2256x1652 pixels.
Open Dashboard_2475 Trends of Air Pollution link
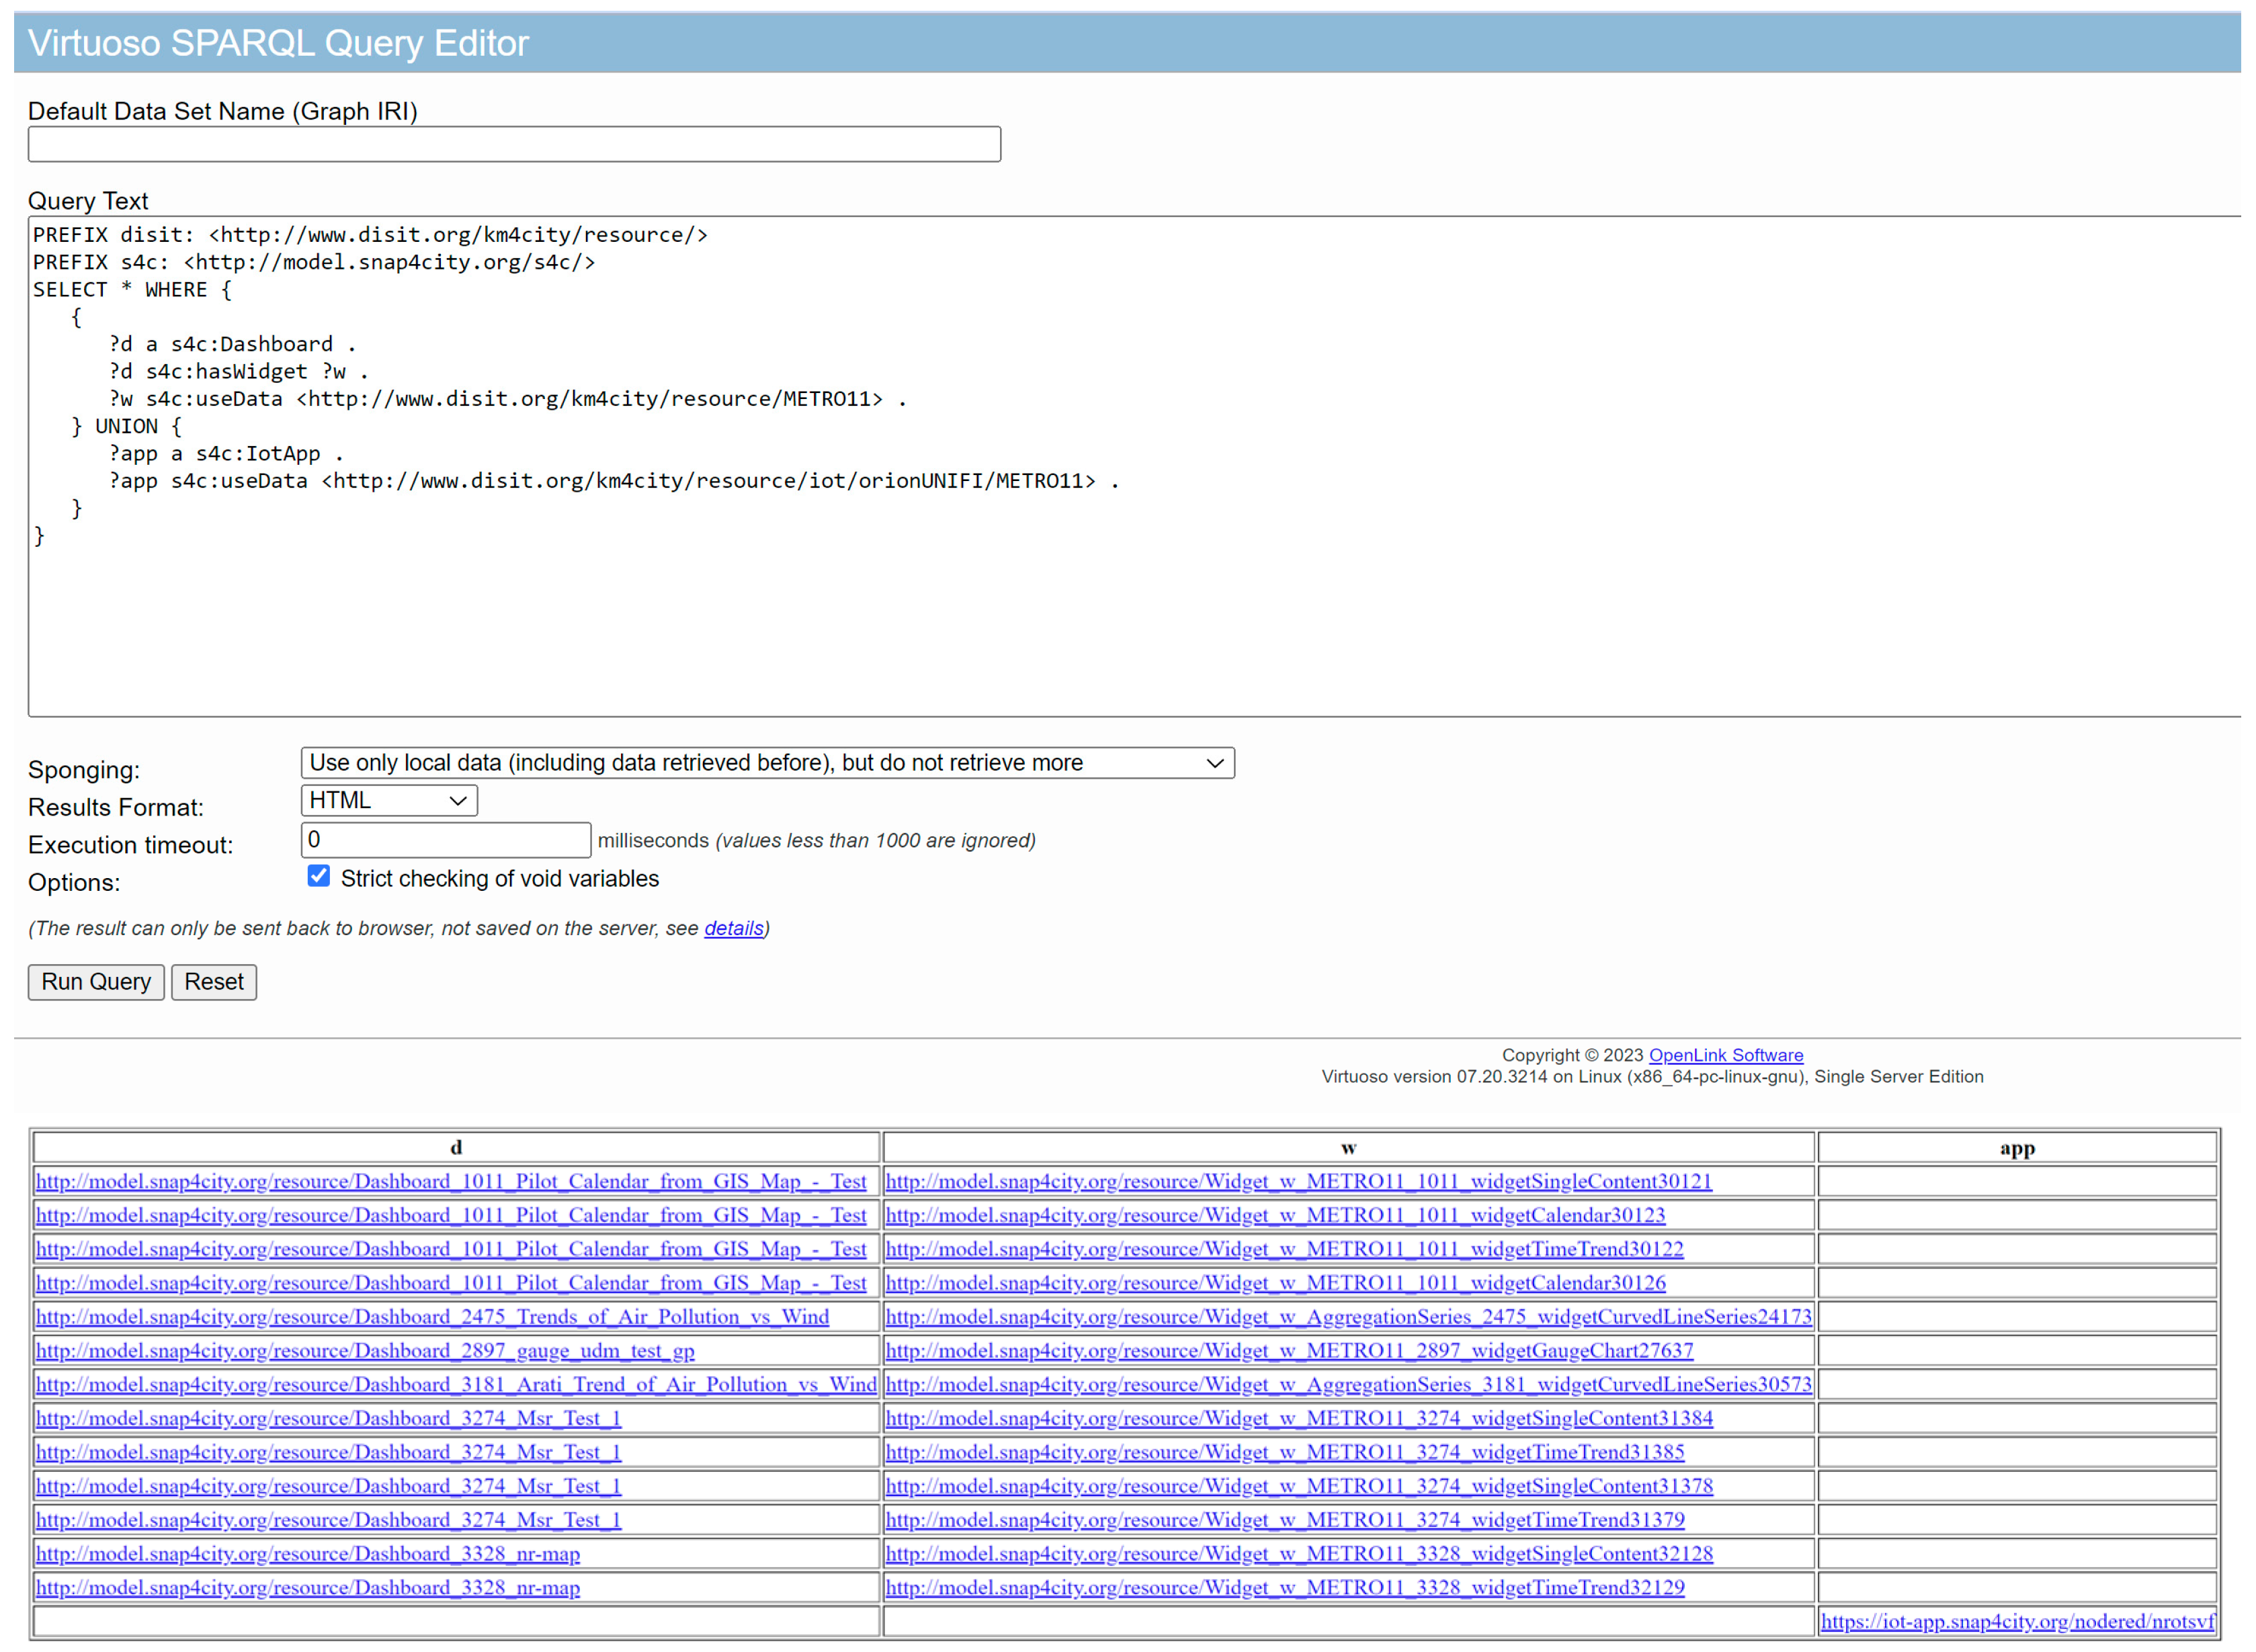pos(432,1316)
